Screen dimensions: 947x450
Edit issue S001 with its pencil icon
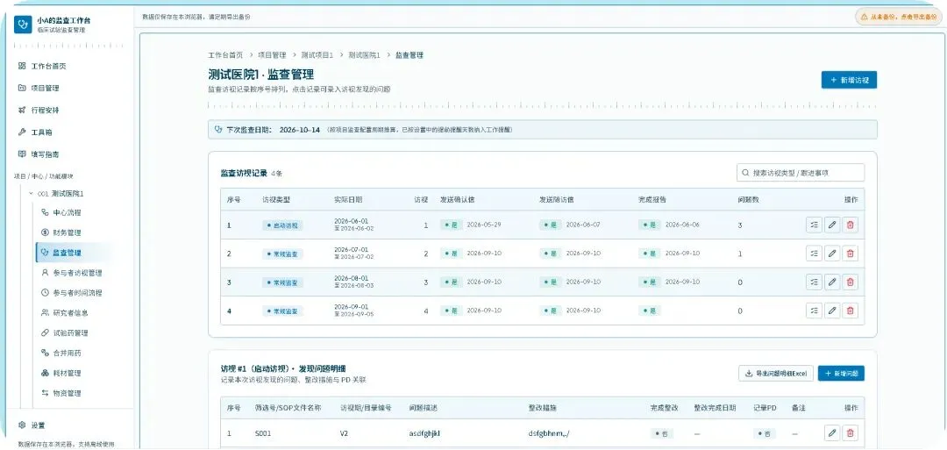(x=832, y=432)
